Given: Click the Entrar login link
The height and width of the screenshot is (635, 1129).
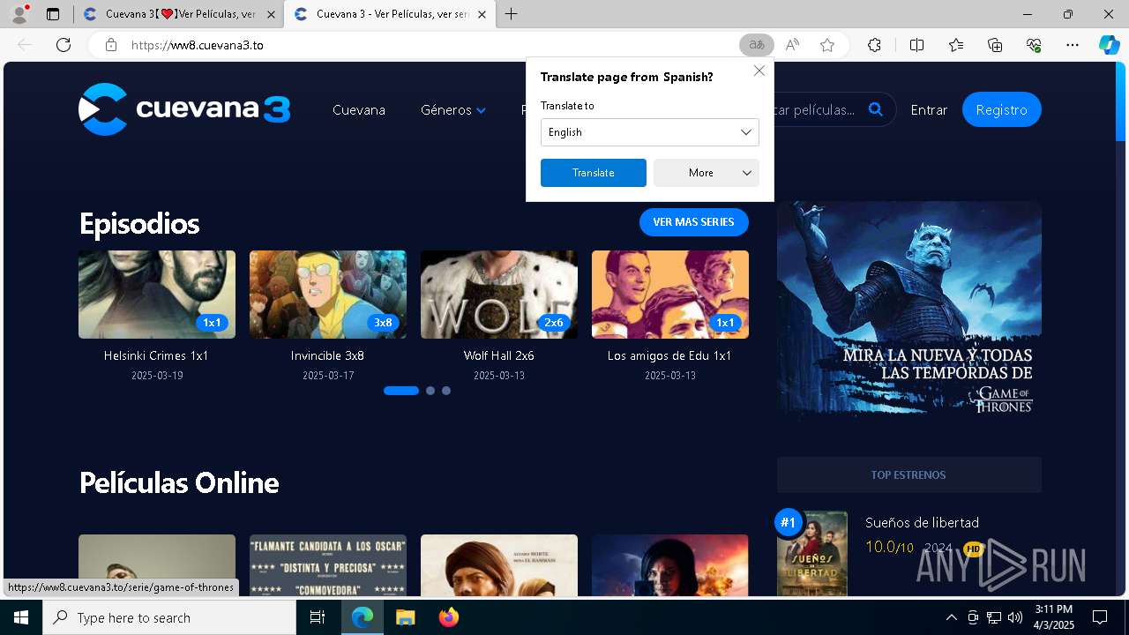Looking at the screenshot, I should coord(929,109).
